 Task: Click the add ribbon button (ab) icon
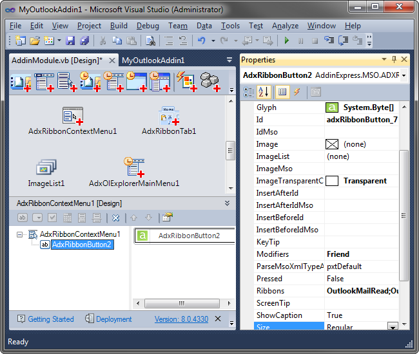point(23,218)
